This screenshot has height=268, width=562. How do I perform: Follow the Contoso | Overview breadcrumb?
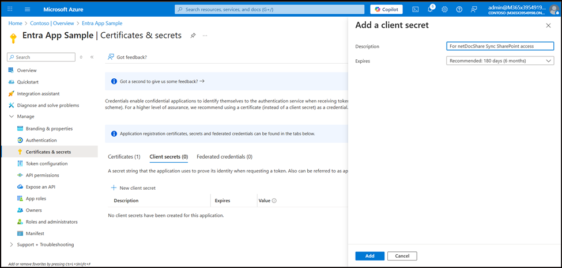52,23
